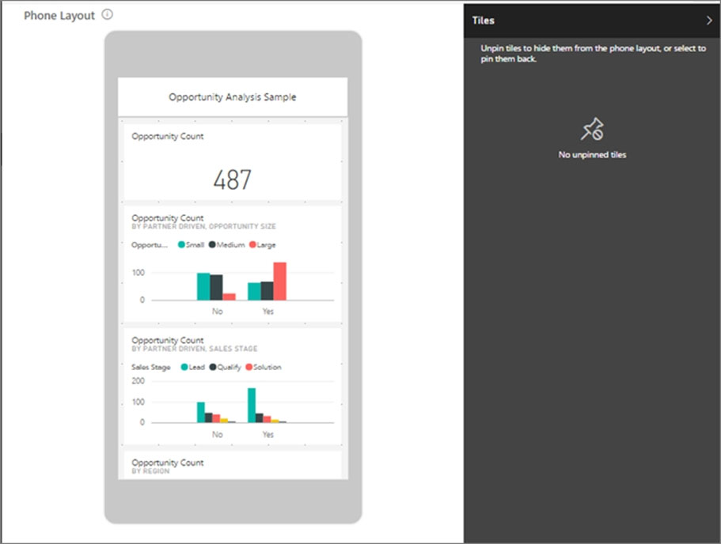
Task: Collapse the Tiles pane with the chevron
Action: tap(708, 21)
